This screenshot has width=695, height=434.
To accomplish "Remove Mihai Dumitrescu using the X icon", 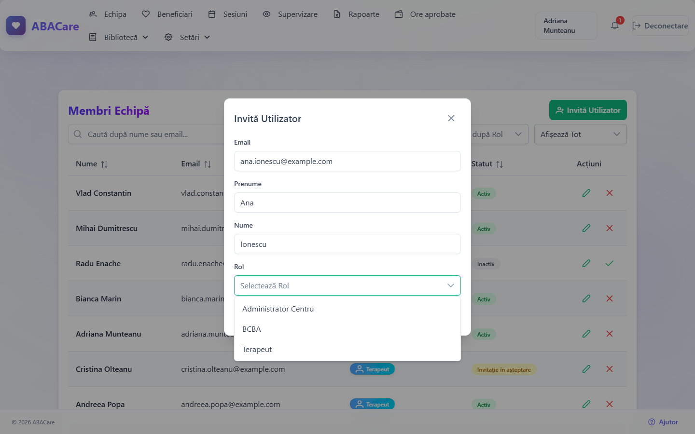I will click(x=610, y=228).
